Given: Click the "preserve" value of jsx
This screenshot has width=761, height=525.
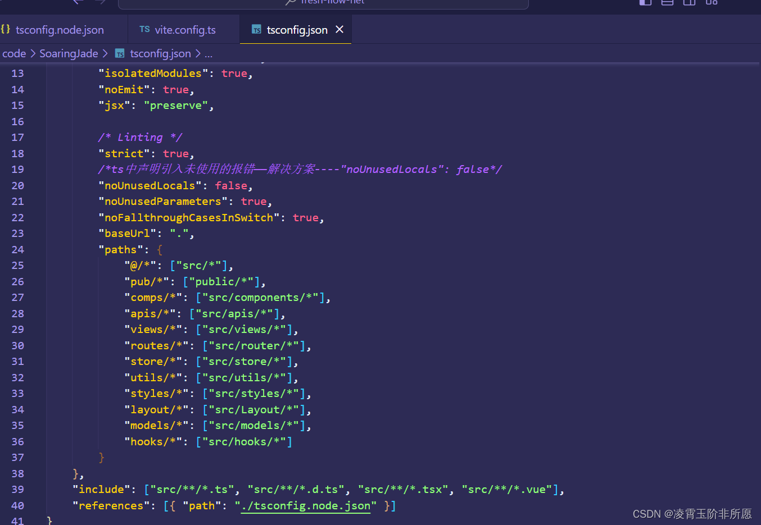Looking at the screenshot, I should point(176,105).
